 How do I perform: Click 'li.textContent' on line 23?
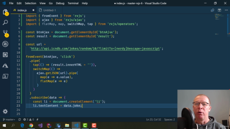point(46,106)
